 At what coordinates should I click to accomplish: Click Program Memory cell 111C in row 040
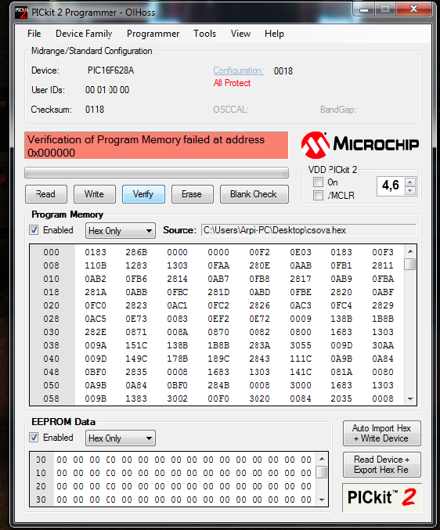tap(301, 359)
